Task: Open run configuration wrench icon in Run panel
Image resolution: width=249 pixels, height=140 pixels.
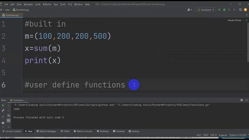Action: click(x=3, y=110)
